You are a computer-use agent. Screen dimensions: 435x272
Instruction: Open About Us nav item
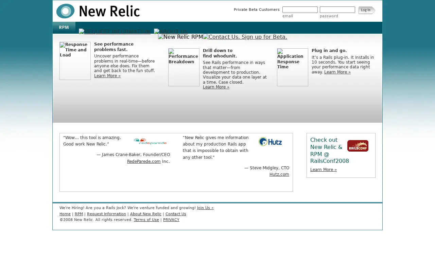171,32
